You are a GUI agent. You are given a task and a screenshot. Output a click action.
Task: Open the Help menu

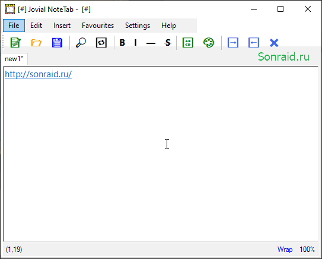click(x=168, y=26)
